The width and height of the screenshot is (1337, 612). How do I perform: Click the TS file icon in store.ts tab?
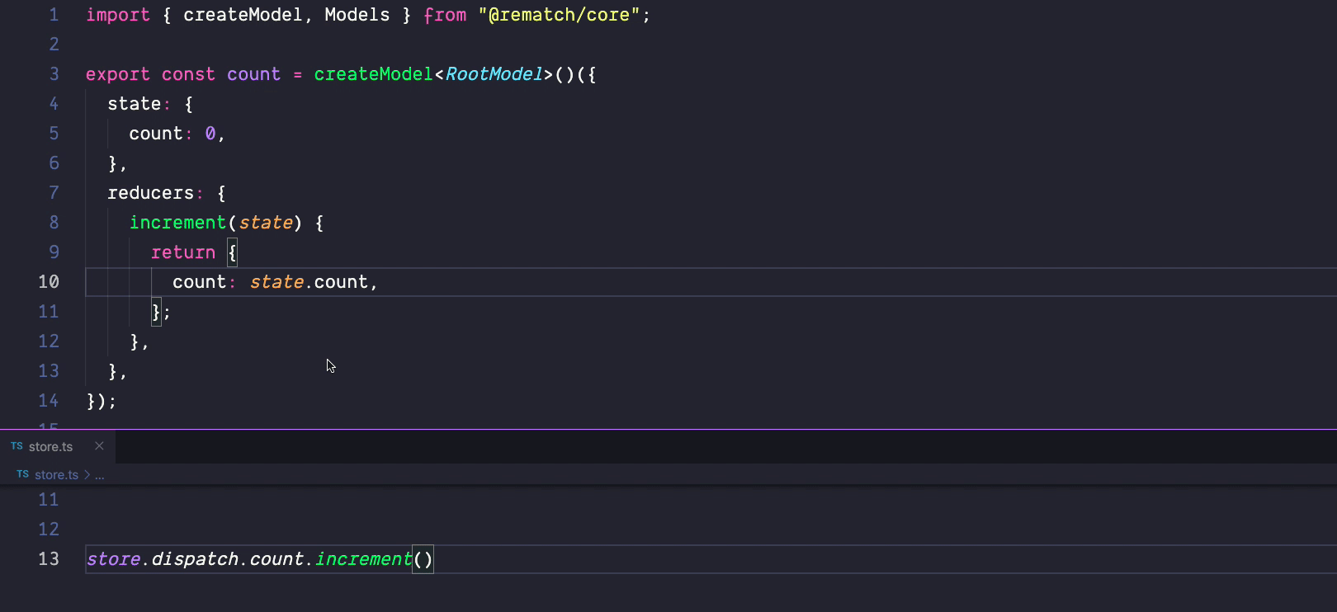[x=17, y=446]
